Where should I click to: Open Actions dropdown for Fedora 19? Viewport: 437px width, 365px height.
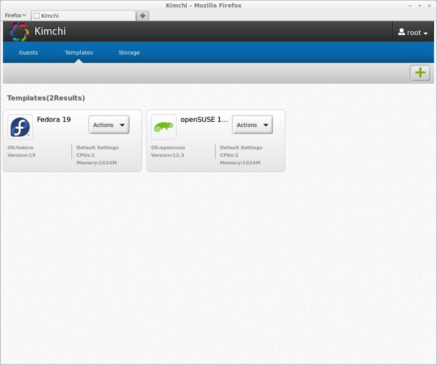point(109,125)
